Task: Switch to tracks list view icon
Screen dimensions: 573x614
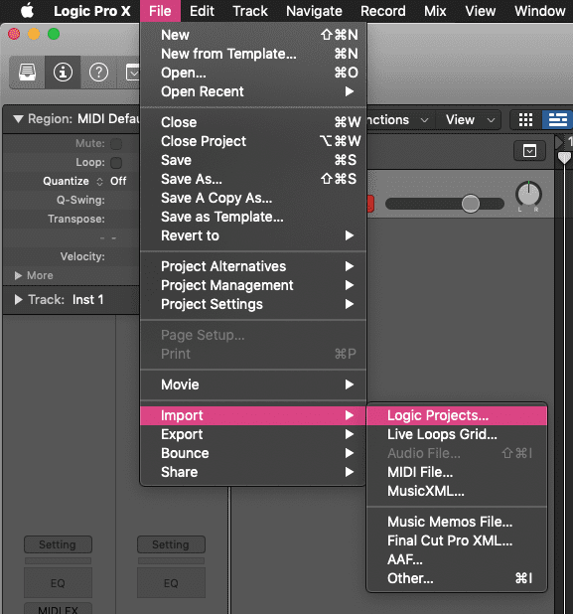Action: [558, 120]
